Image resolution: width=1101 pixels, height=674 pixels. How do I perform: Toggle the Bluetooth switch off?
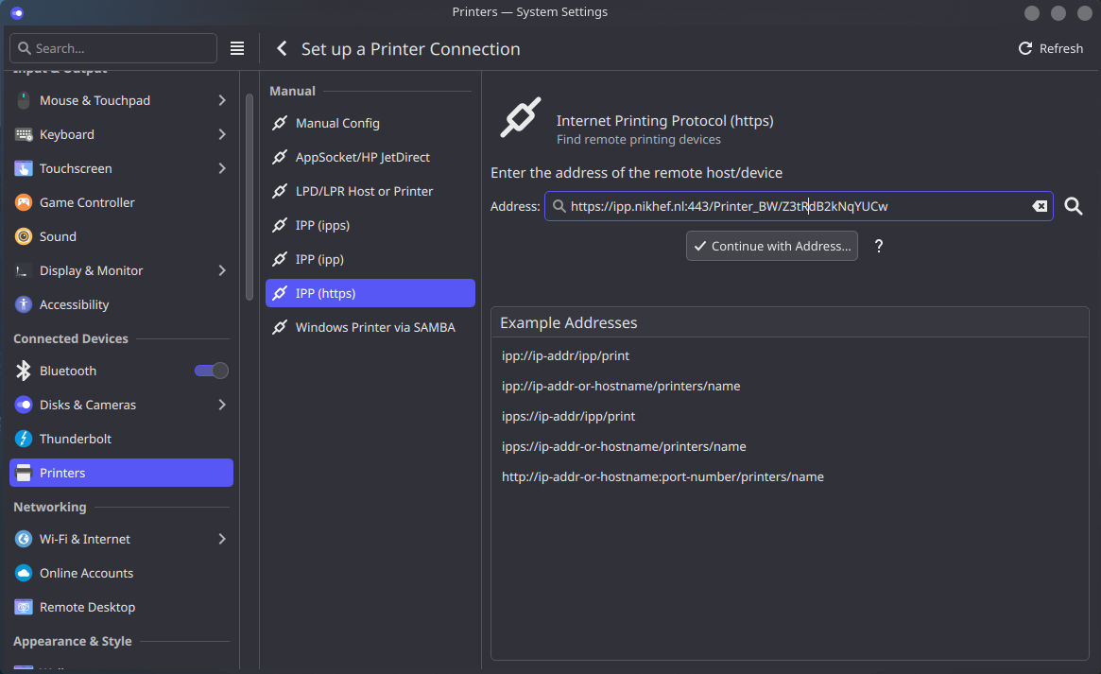pos(211,371)
